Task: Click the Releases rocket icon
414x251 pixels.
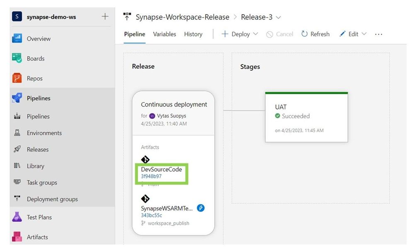Action: [x=17, y=149]
